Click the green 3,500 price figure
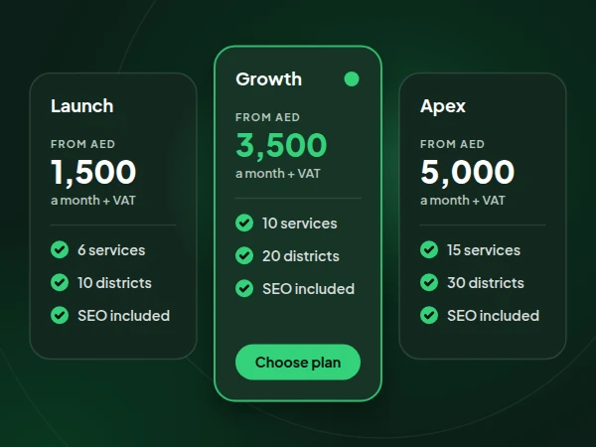 coord(281,146)
